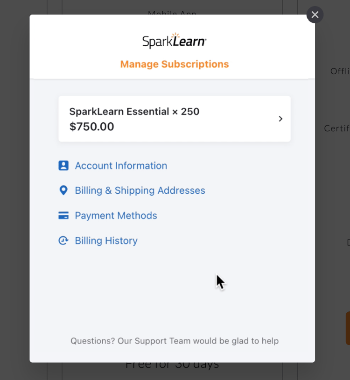Click the credit card icon next to Payment Methods
350x380 pixels.
(63, 215)
